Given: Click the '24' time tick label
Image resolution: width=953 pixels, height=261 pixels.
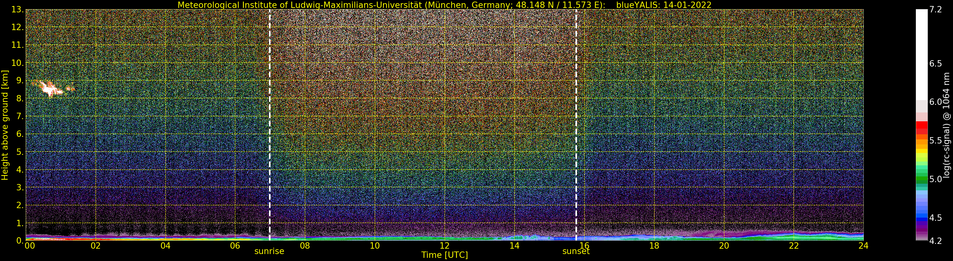Looking at the screenshot, I should pos(863,245).
